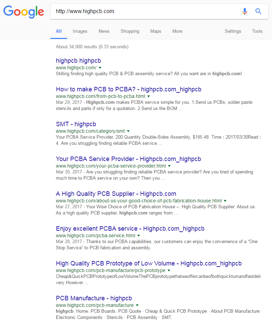Expand arrow beside pcb-manufacture/pcb-prototype URL

(169, 270)
